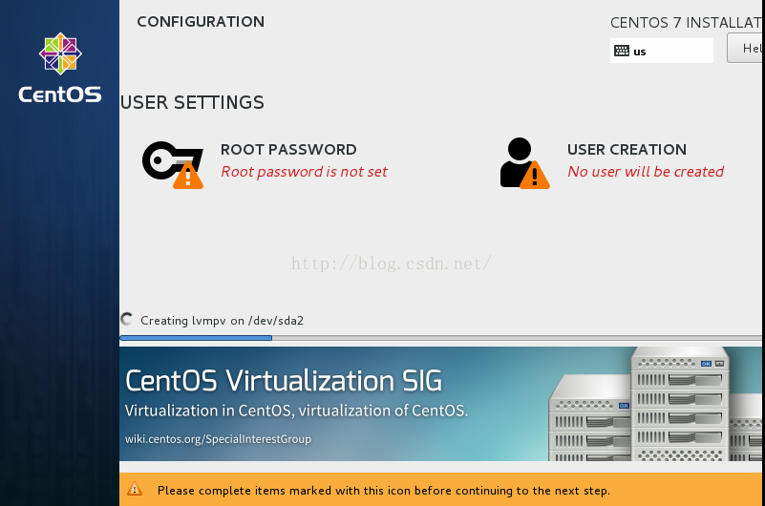This screenshot has width=765, height=506.
Task: Click the spinning progress indicator icon
Action: pos(127,319)
